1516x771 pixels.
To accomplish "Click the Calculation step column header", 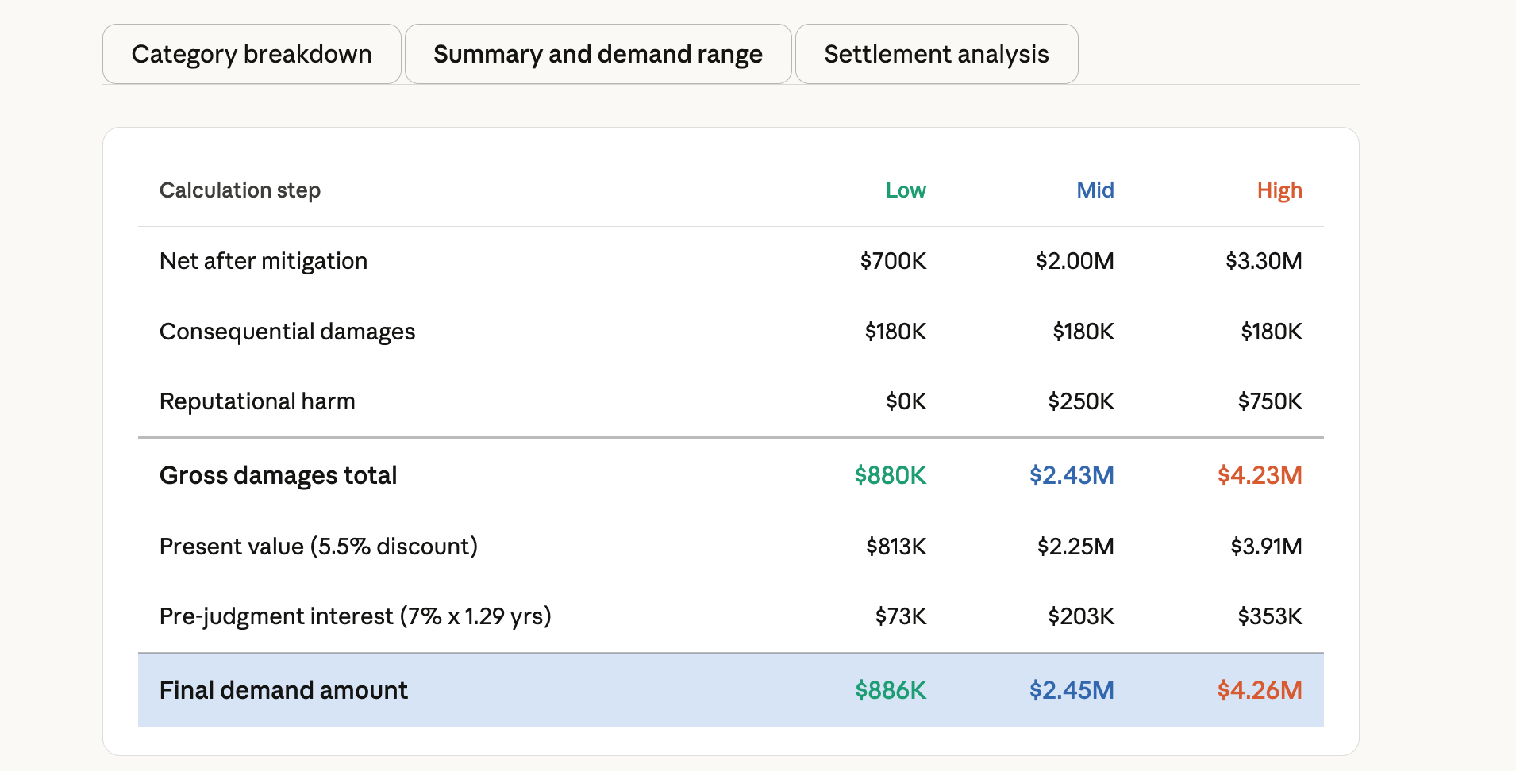I will [240, 190].
